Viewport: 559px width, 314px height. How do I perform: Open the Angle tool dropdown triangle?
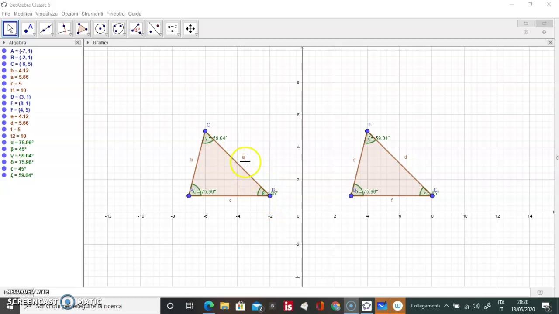pos(142,34)
